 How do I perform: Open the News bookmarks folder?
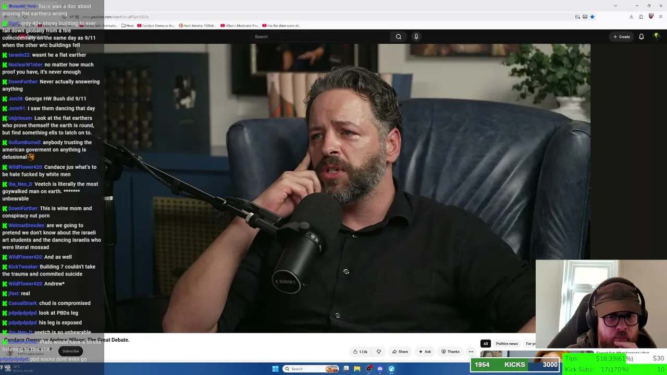point(128,26)
